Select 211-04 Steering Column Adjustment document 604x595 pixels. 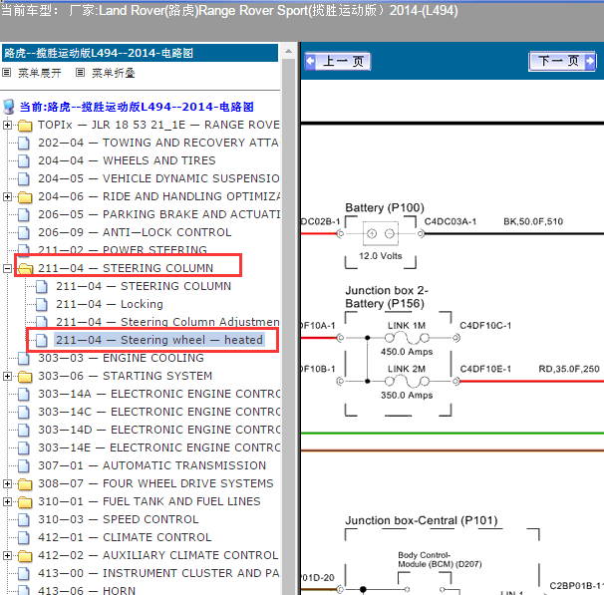167,322
